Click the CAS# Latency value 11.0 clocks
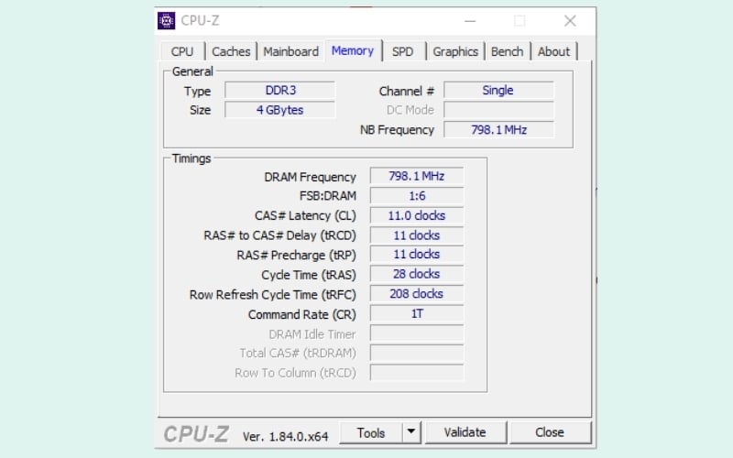 tap(417, 215)
